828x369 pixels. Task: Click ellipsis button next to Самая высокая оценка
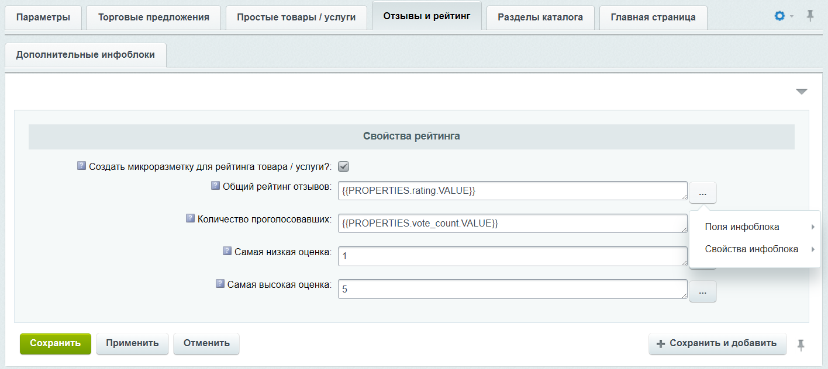[703, 291]
